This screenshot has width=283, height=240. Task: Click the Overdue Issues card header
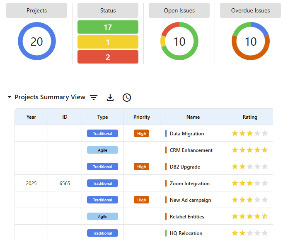[250, 10]
